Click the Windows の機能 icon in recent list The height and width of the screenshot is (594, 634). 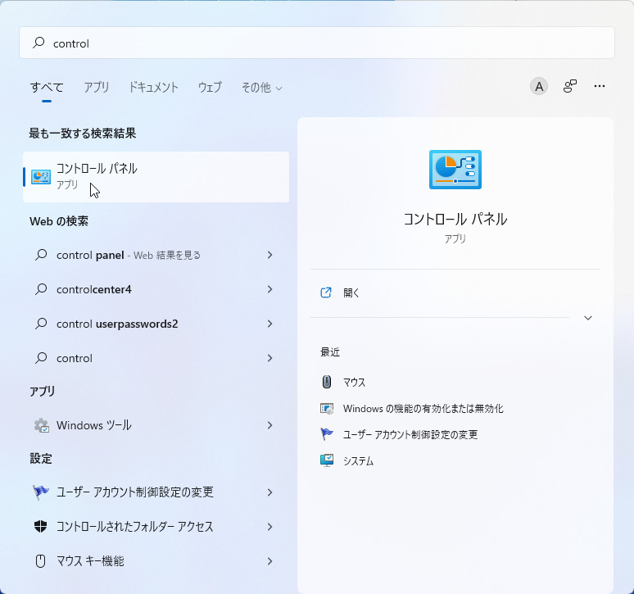[327, 408]
